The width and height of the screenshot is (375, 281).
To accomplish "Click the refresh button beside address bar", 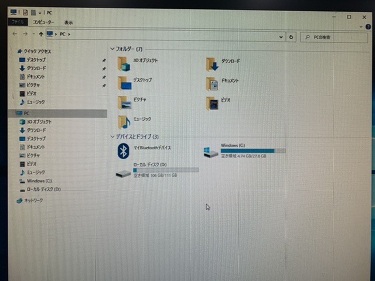I will [x=291, y=36].
